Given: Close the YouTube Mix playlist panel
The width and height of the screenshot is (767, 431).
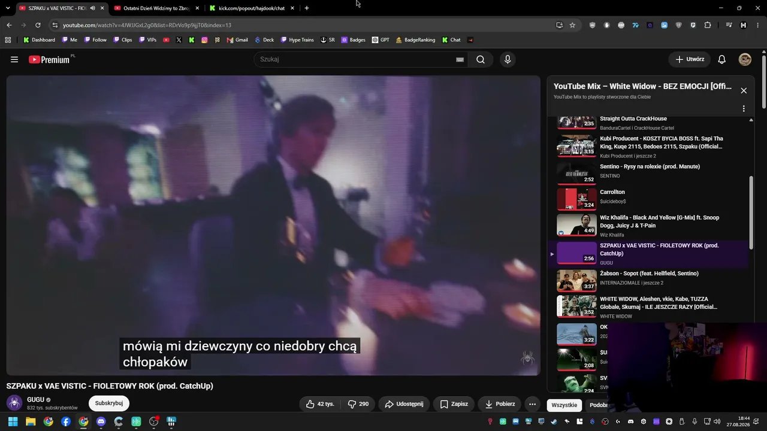Looking at the screenshot, I should (x=744, y=90).
